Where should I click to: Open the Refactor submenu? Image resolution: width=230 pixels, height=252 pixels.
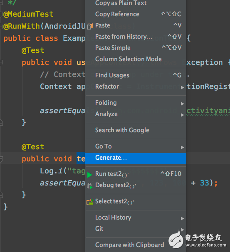[136, 86]
